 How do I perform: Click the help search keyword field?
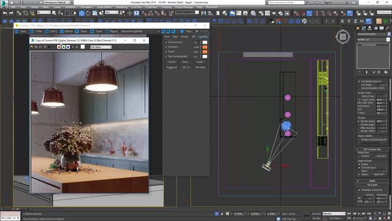point(286,2)
